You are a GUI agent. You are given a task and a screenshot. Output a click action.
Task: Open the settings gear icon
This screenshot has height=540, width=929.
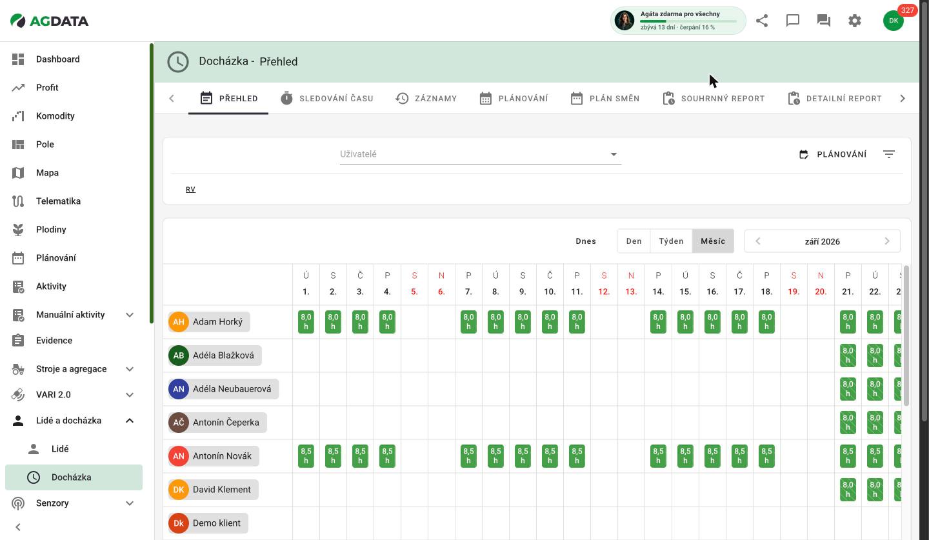(x=855, y=21)
